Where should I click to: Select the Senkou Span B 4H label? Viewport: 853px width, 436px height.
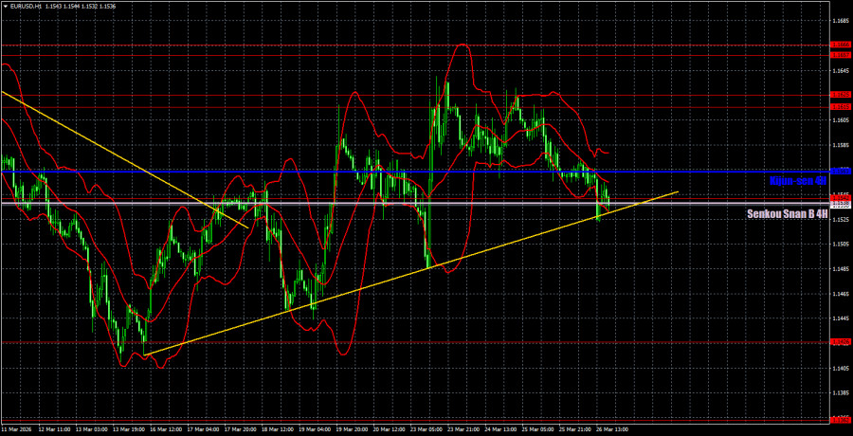(788, 214)
